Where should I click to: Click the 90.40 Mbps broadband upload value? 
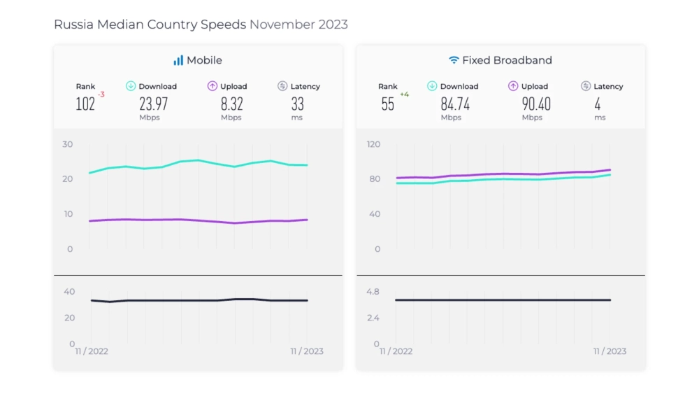point(536,104)
